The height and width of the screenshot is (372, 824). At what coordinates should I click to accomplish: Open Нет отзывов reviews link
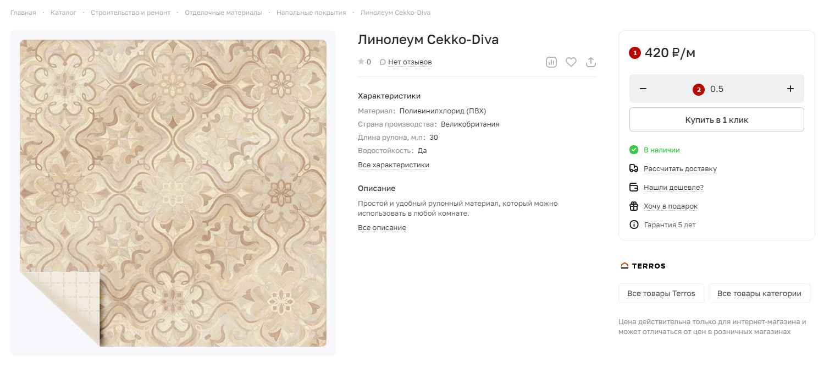(x=410, y=62)
